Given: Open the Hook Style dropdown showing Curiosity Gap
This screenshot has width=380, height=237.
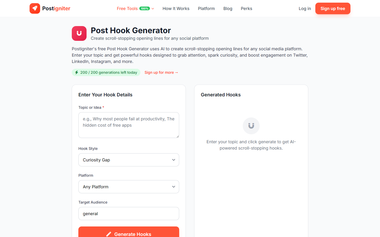Looking at the screenshot, I should (129, 160).
